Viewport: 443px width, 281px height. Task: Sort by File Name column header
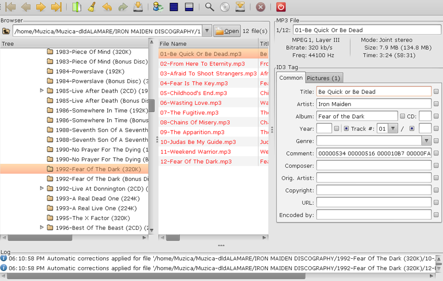coord(208,44)
